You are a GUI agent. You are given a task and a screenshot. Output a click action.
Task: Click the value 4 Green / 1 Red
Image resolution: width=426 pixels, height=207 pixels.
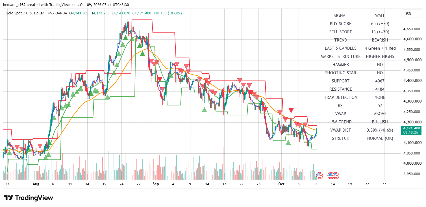pyautogui.click(x=380, y=48)
